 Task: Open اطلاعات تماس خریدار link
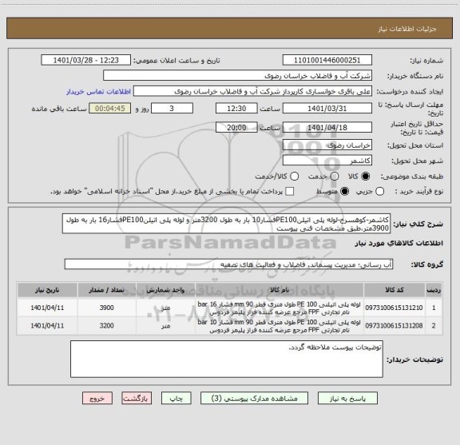98,92
